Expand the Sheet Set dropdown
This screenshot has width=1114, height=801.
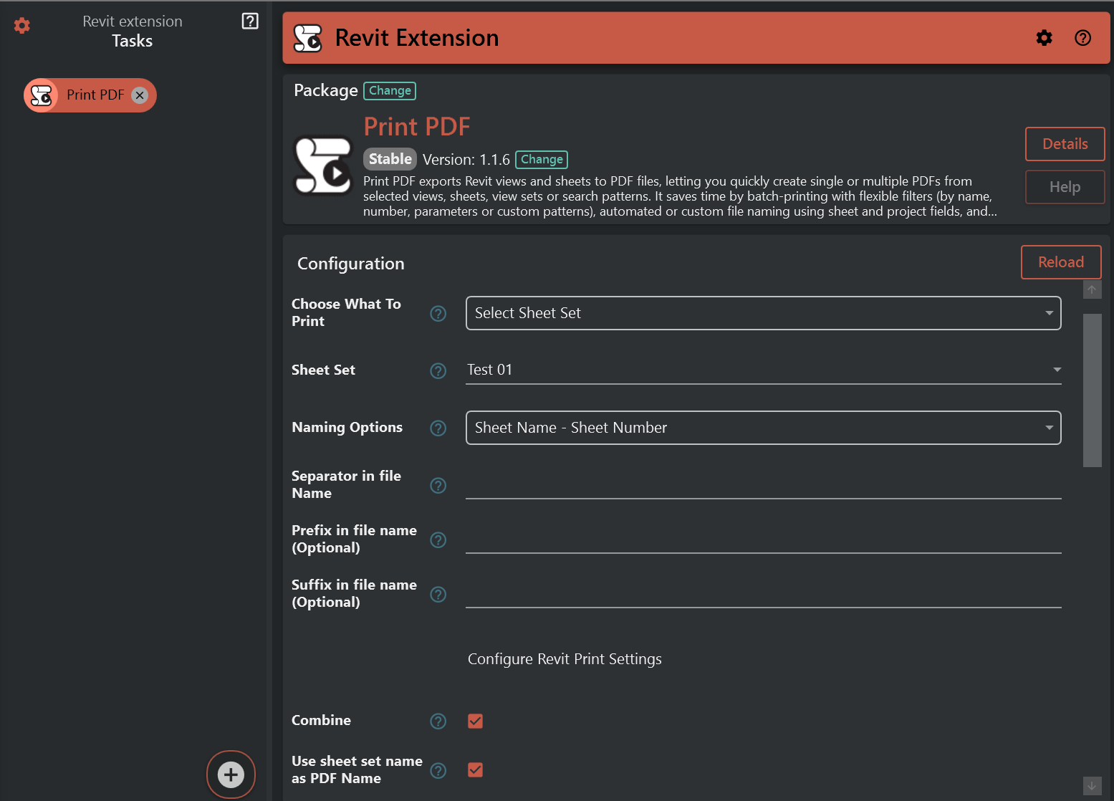pos(763,370)
